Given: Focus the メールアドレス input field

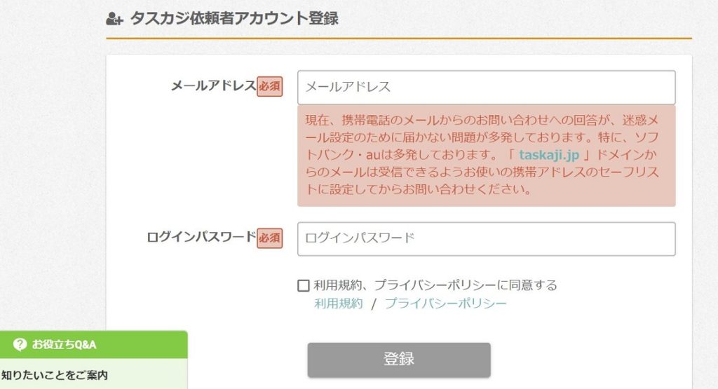Looking at the screenshot, I should tap(487, 87).
